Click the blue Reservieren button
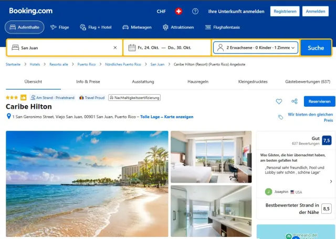This screenshot has width=336, height=239. pyautogui.click(x=320, y=101)
